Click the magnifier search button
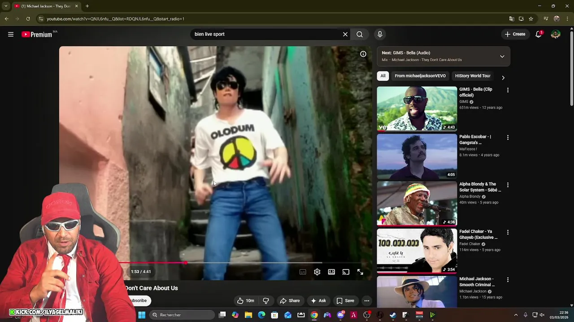This screenshot has height=322, width=574. click(360, 34)
